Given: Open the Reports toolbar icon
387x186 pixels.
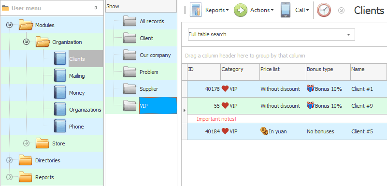Looking at the screenshot, I should [x=196, y=10].
